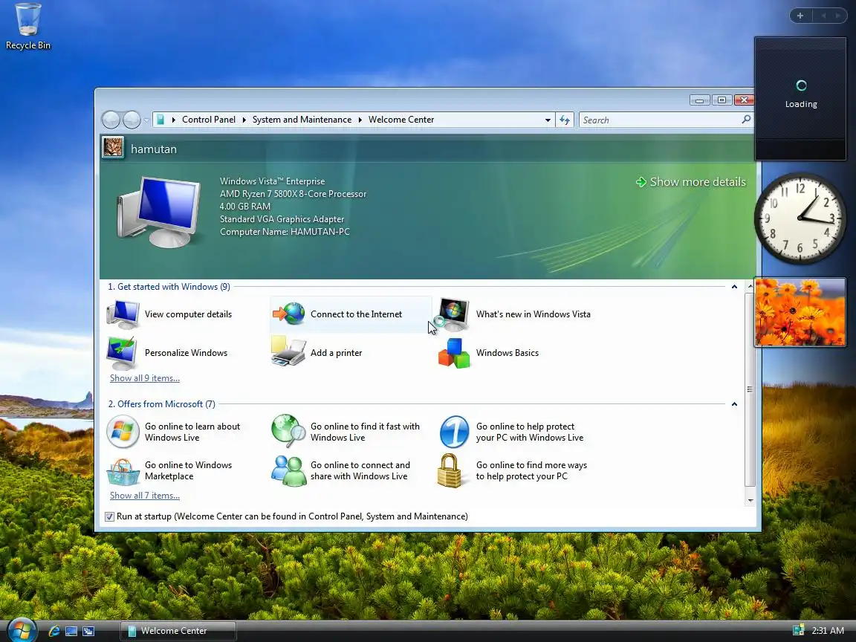Viewport: 856px width, 642px height.
Task: Click the 1. Get started with Windows (9) heading
Action: (x=169, y=287)
